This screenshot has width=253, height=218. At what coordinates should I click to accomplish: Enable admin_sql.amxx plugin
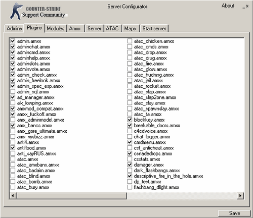tap(13, 92)
